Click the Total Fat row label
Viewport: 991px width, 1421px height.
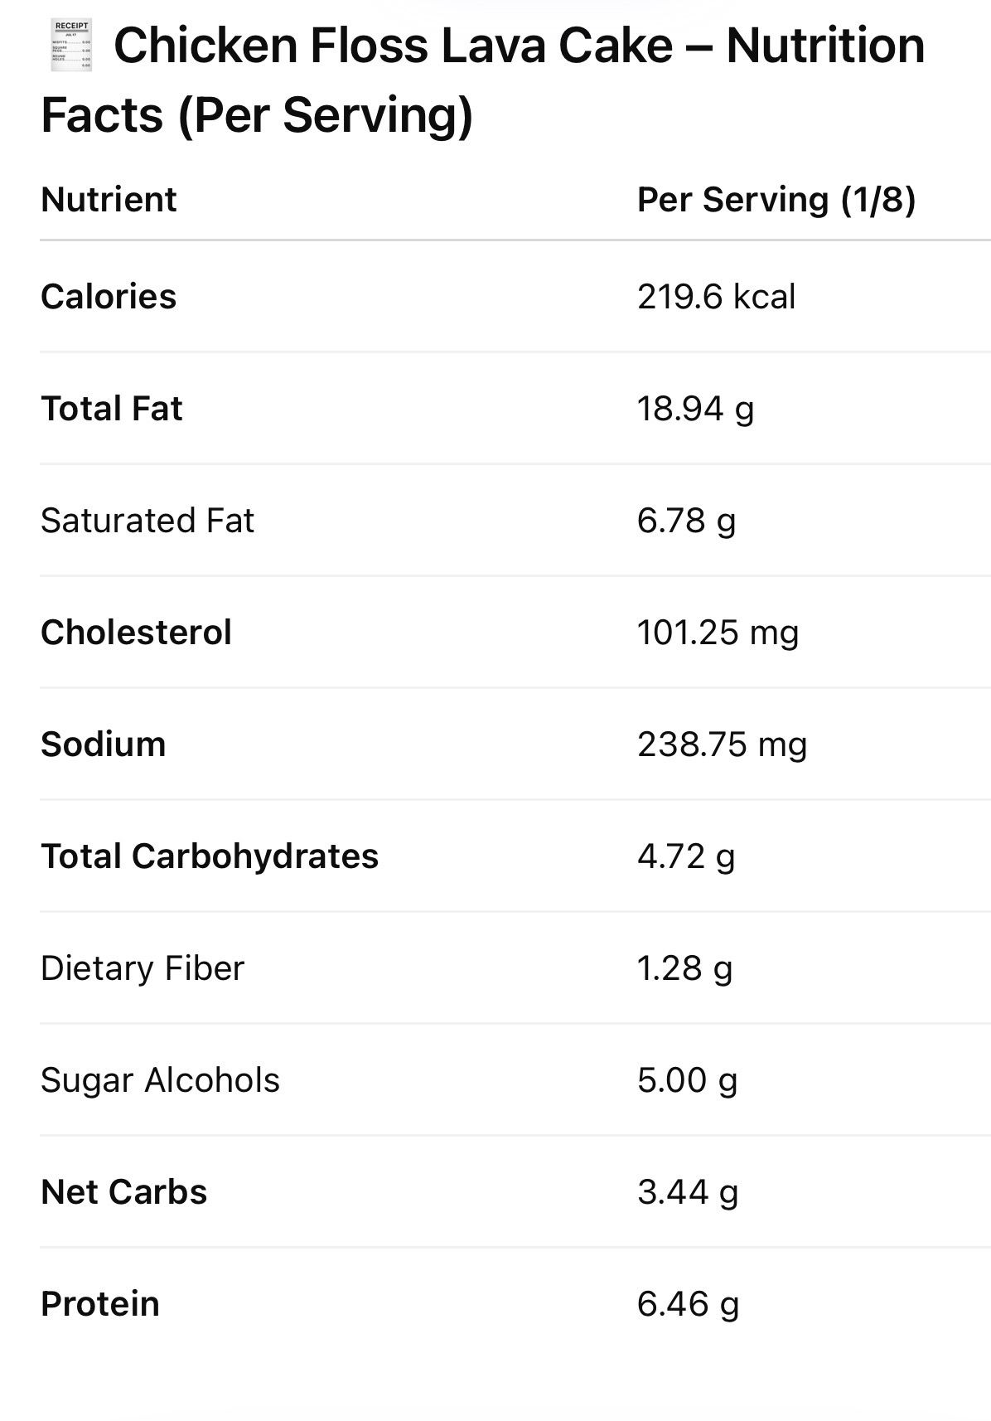click(112, 409)
